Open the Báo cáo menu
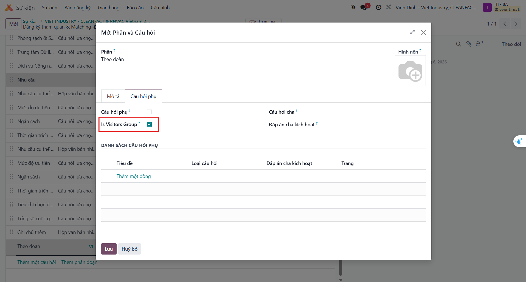Image resolution: width=526 pixels, height=282 pixels. click(x=135, y=8)
